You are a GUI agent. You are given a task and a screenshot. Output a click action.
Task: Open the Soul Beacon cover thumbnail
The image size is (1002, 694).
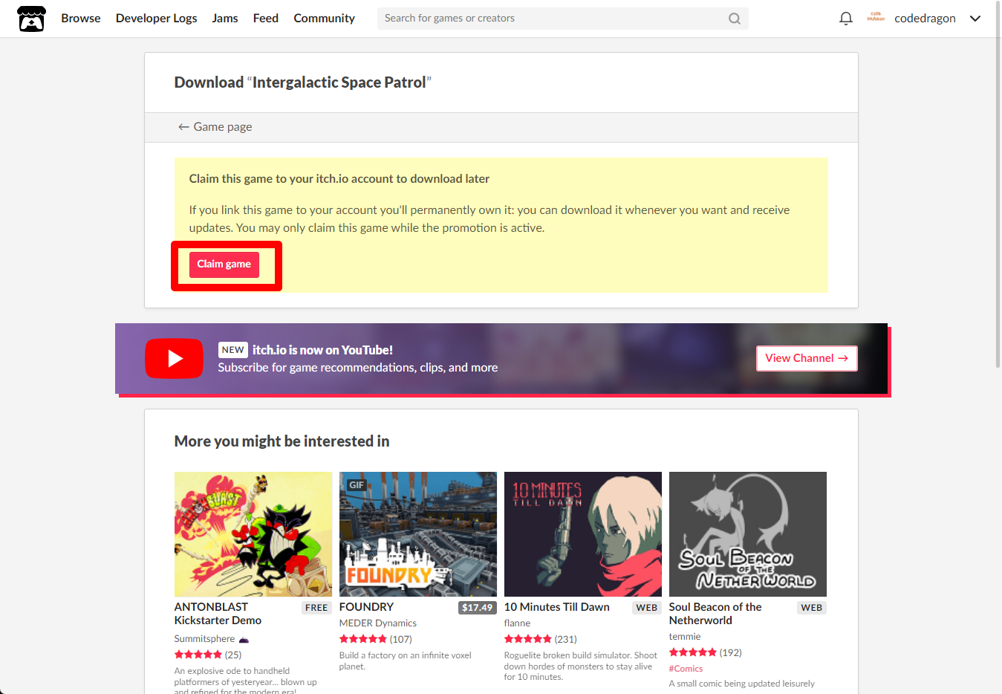[748, 534]
